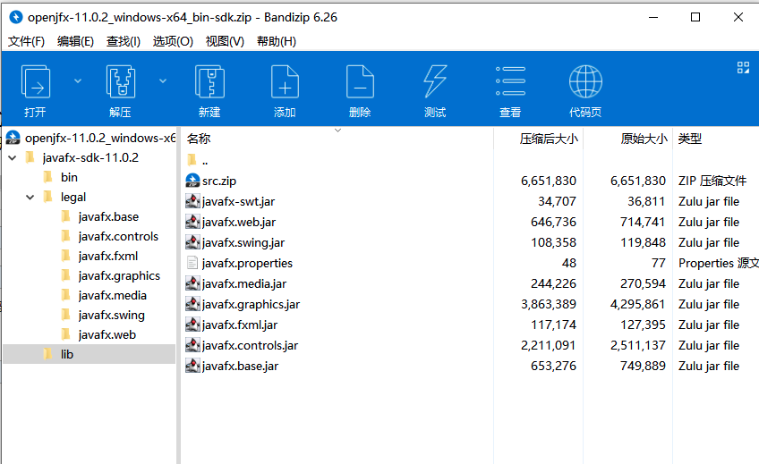The image size is (759, 464).
Task: Click src.zip original size 6,651,830
Action: coord(638,181)
